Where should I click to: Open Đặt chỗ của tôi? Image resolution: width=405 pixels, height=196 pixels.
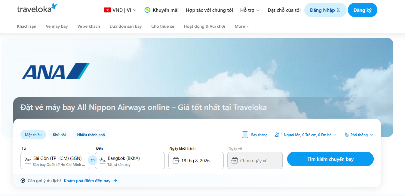(x=284, y=10)
